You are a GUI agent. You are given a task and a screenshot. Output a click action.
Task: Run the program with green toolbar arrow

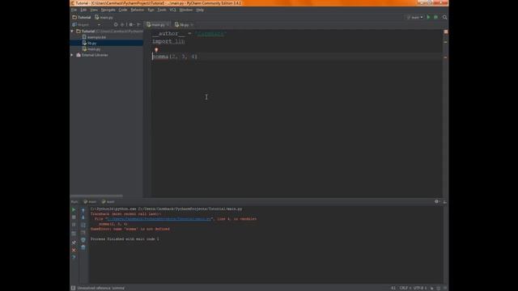pos(428,17)
